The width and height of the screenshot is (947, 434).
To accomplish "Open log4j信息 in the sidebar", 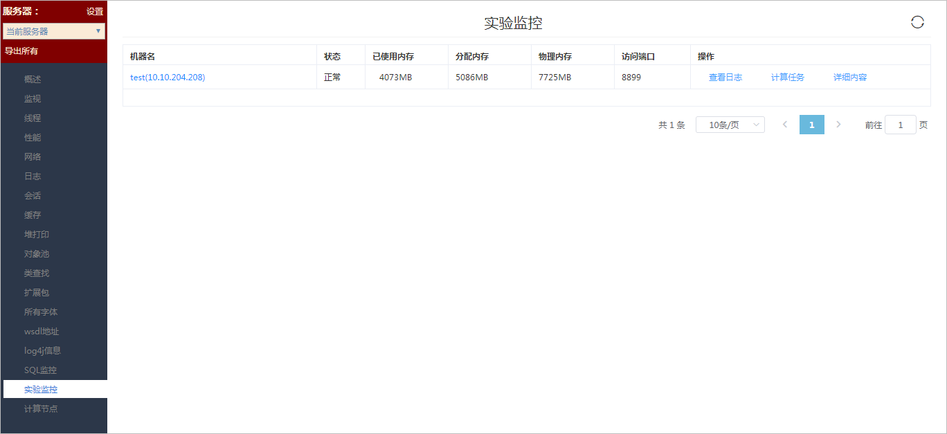I will click(42, 351).
